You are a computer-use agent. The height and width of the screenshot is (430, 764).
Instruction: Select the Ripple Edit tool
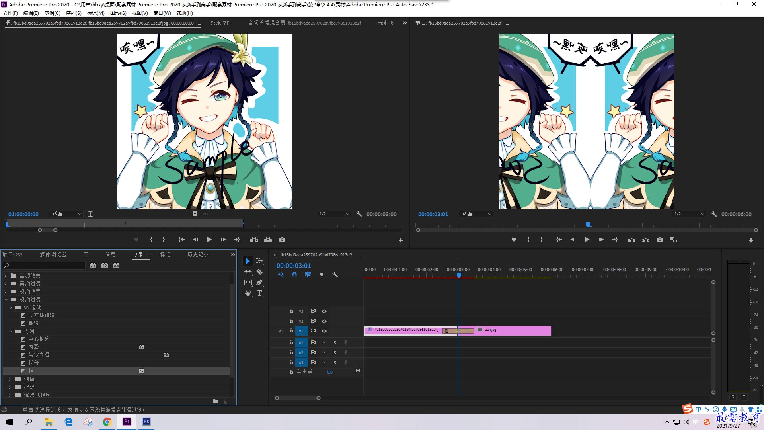(248, 272)
